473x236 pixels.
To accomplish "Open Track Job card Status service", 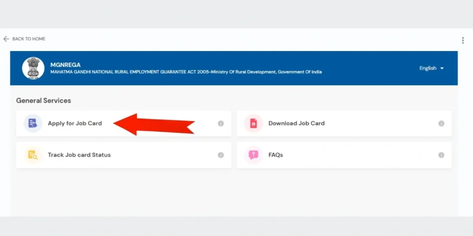I will coord(124,155).
